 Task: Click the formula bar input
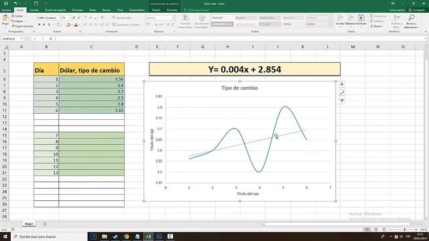click(x=240, y=39)
